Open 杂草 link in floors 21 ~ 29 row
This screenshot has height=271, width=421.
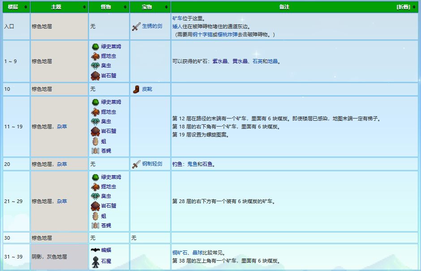click(x=62, y=201)
